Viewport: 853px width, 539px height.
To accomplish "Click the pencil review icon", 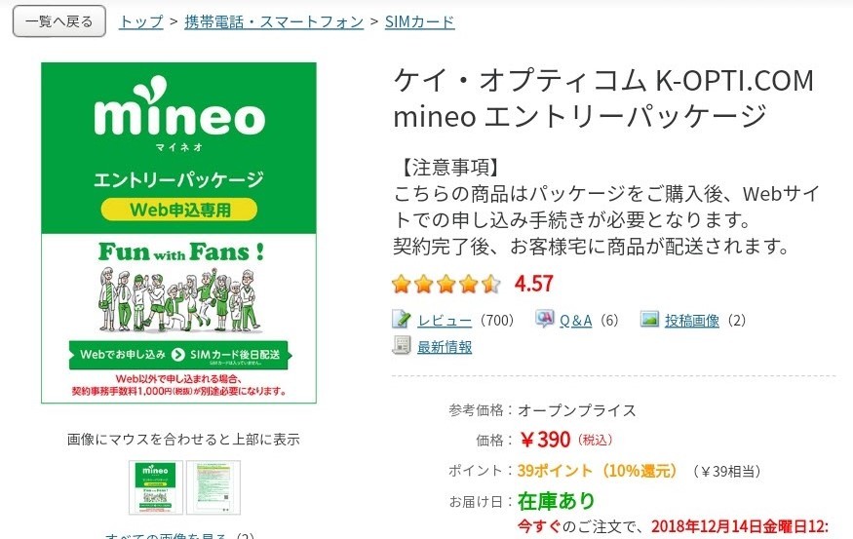I will (x=402, y=320).
